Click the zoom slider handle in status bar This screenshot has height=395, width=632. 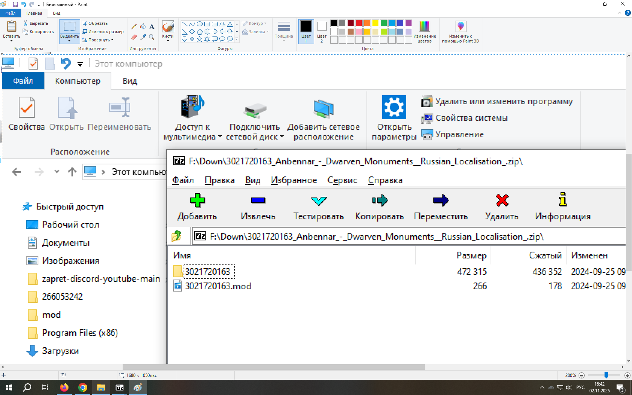pyautogui.click(x=606, y=375)
